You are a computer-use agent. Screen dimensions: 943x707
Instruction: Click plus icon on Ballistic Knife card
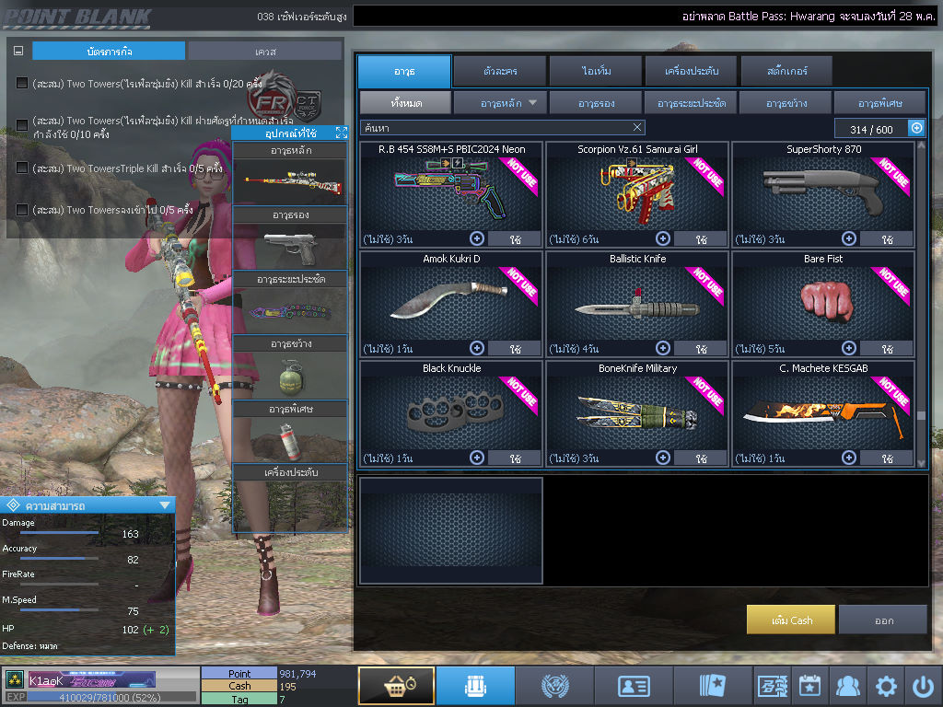point(663,348)
